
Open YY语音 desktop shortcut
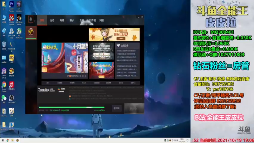pyautogui.click(x=11, y=59)
